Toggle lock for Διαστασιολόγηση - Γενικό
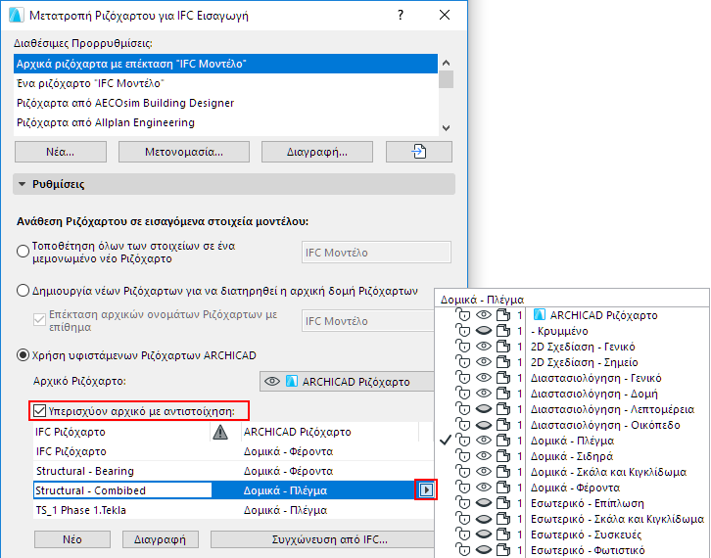This screenshot has height=558, width=711. click(x=463, y=378)
